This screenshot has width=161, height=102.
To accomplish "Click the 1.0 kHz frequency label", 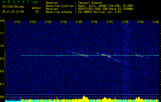I will (x=2, y=46).
